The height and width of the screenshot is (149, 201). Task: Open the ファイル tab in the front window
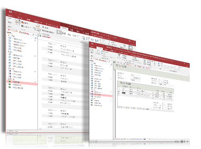92,47
